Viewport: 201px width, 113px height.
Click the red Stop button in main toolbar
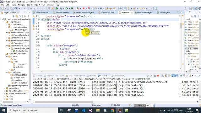[x=84, y=8]
